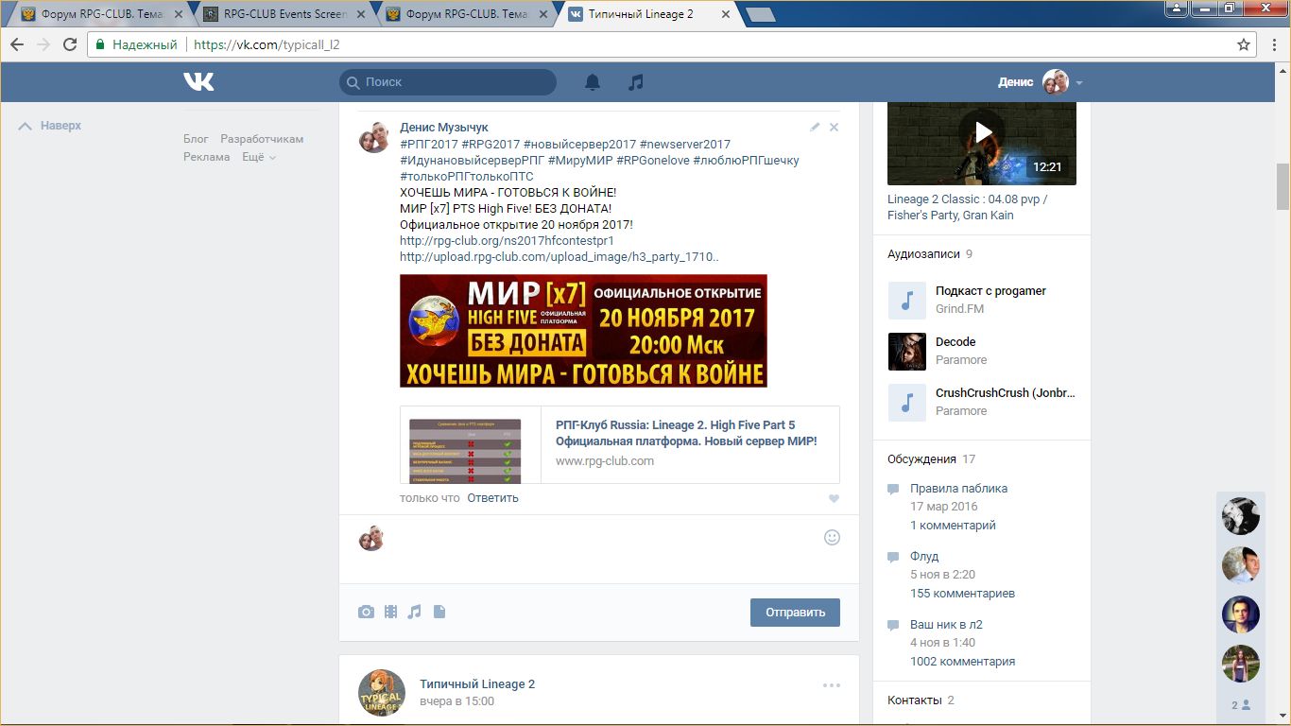Screen dimensions: 1291x726
Task: Play the Lineage 2 Classic video
Action: tap(982, 132)
